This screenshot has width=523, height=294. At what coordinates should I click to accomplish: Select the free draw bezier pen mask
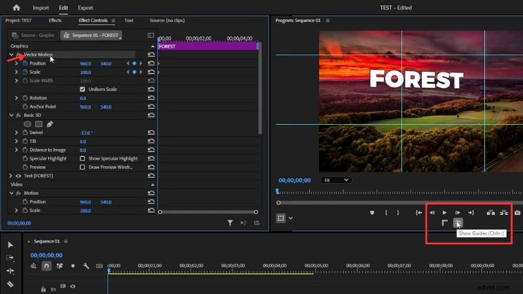(50, 124)
